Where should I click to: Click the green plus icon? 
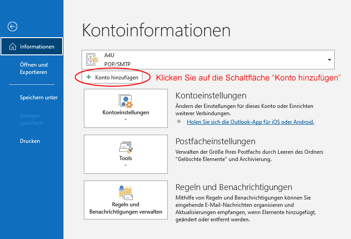pyautogui.click(x=88, y=77)
